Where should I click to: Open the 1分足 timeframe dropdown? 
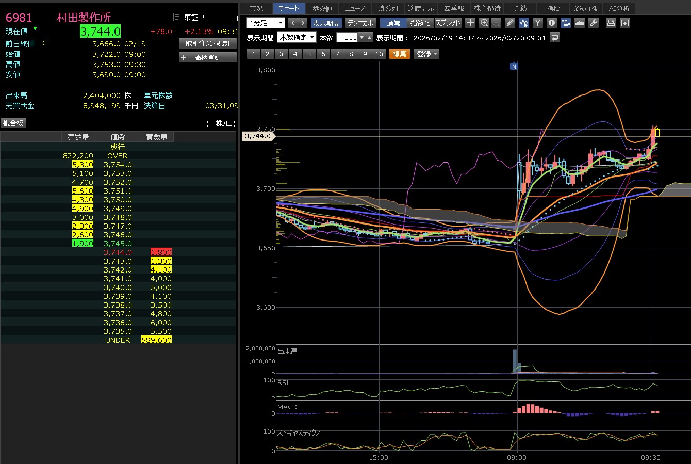coord(266,23)
